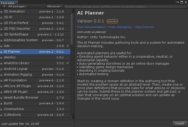This screenshot has height=127, width=188.
Task: Click the package list scrollbar thumb
Action: [x=72, y=29]
